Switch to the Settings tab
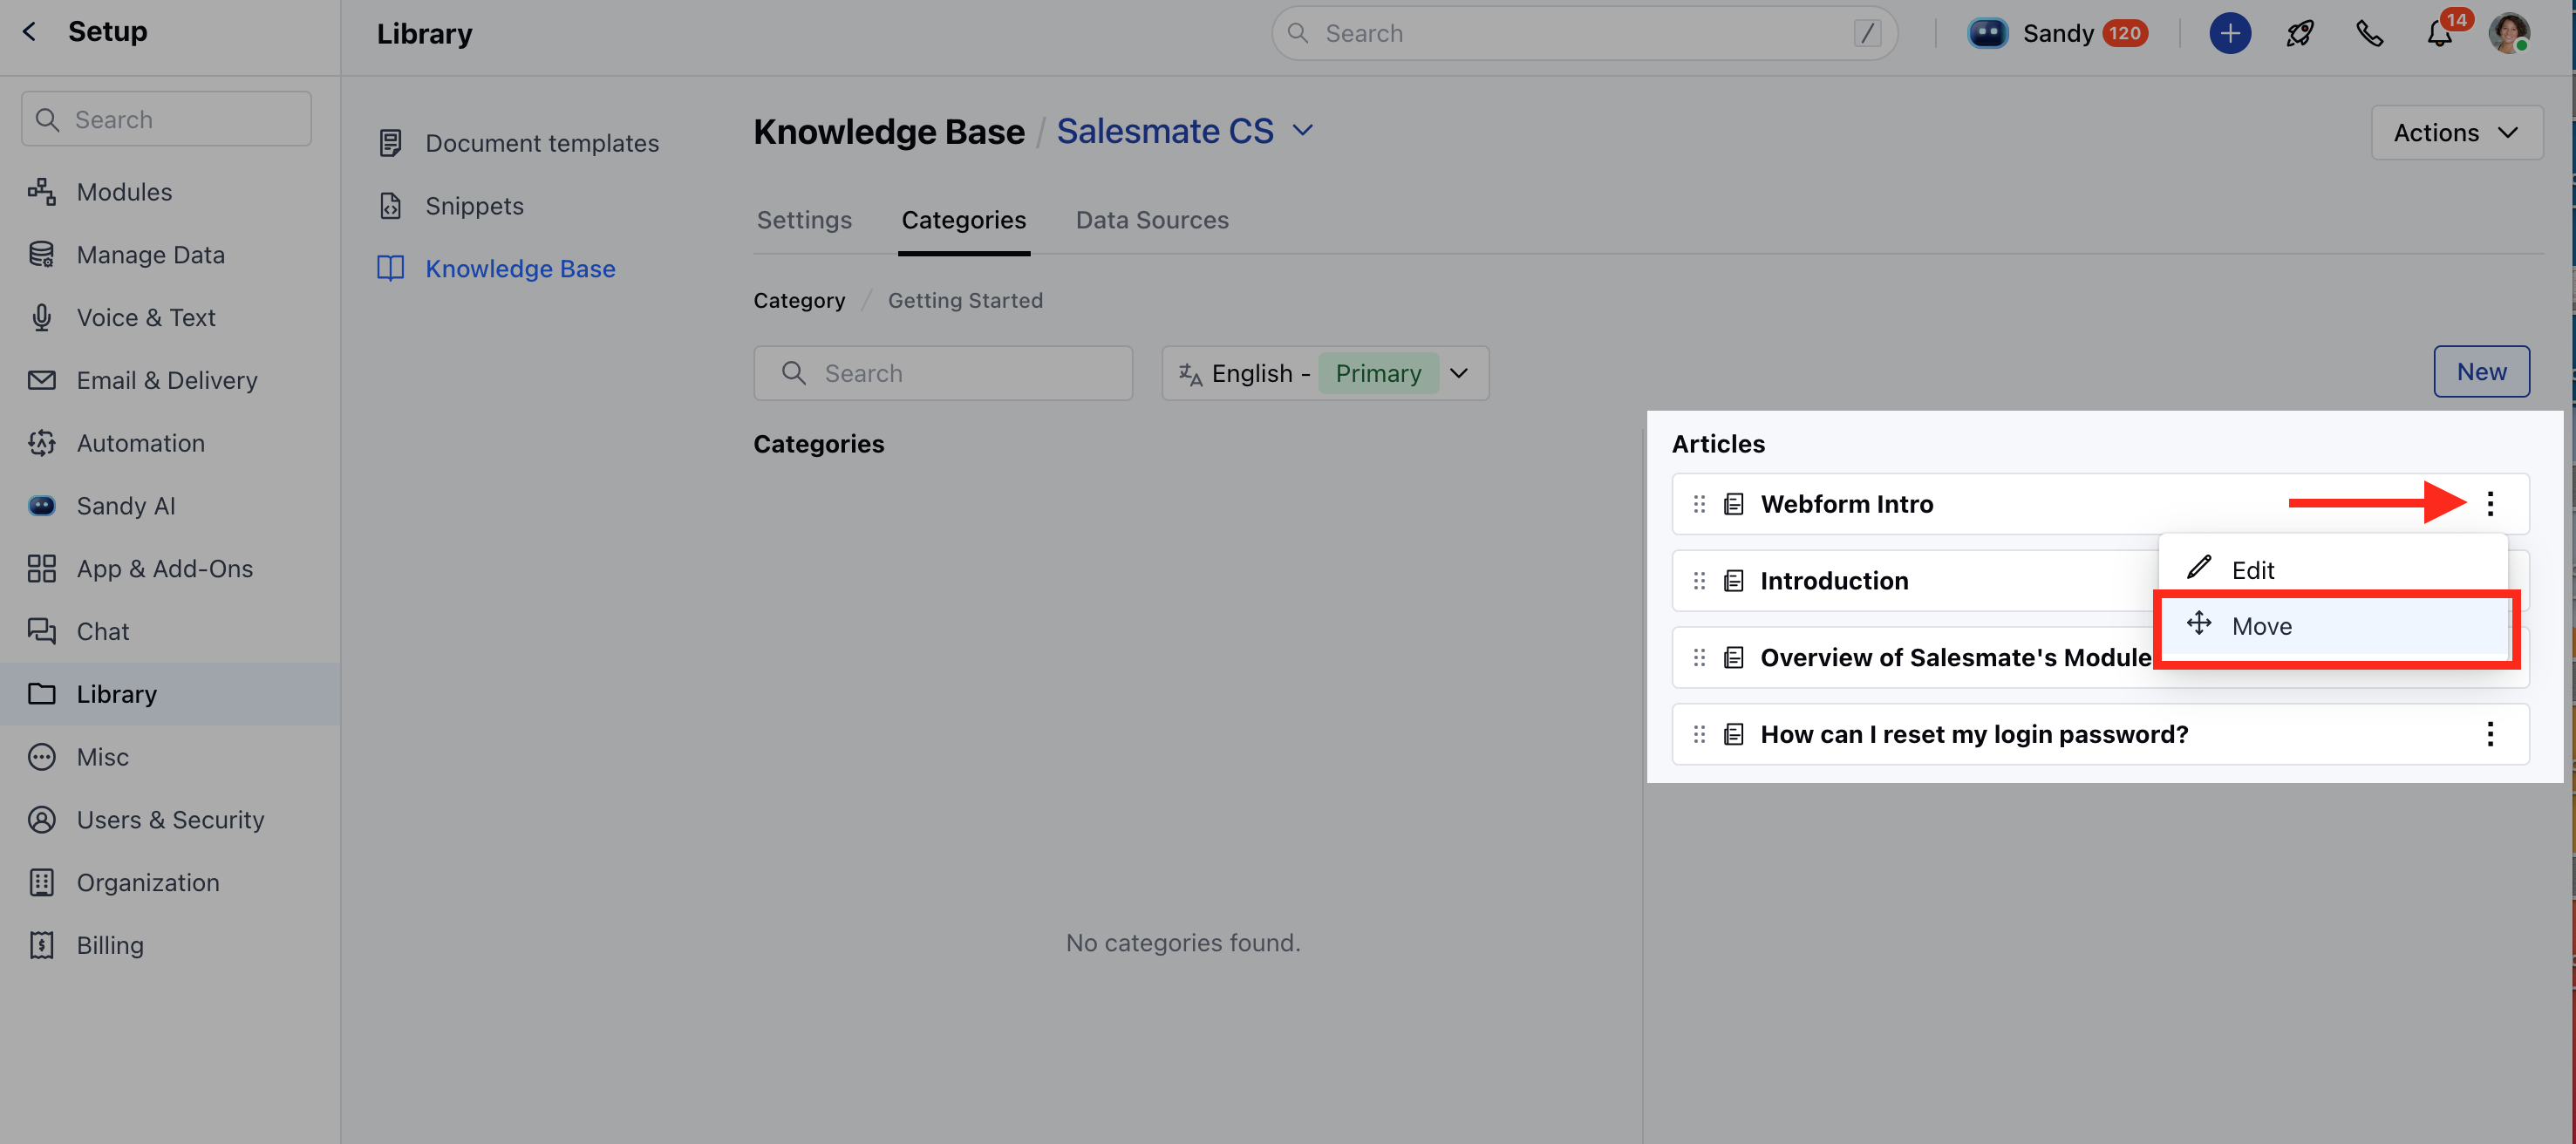 pos(804,220)
